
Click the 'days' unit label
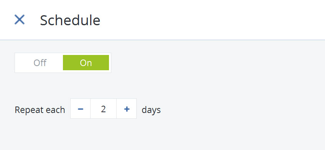(x=151, y=110)
